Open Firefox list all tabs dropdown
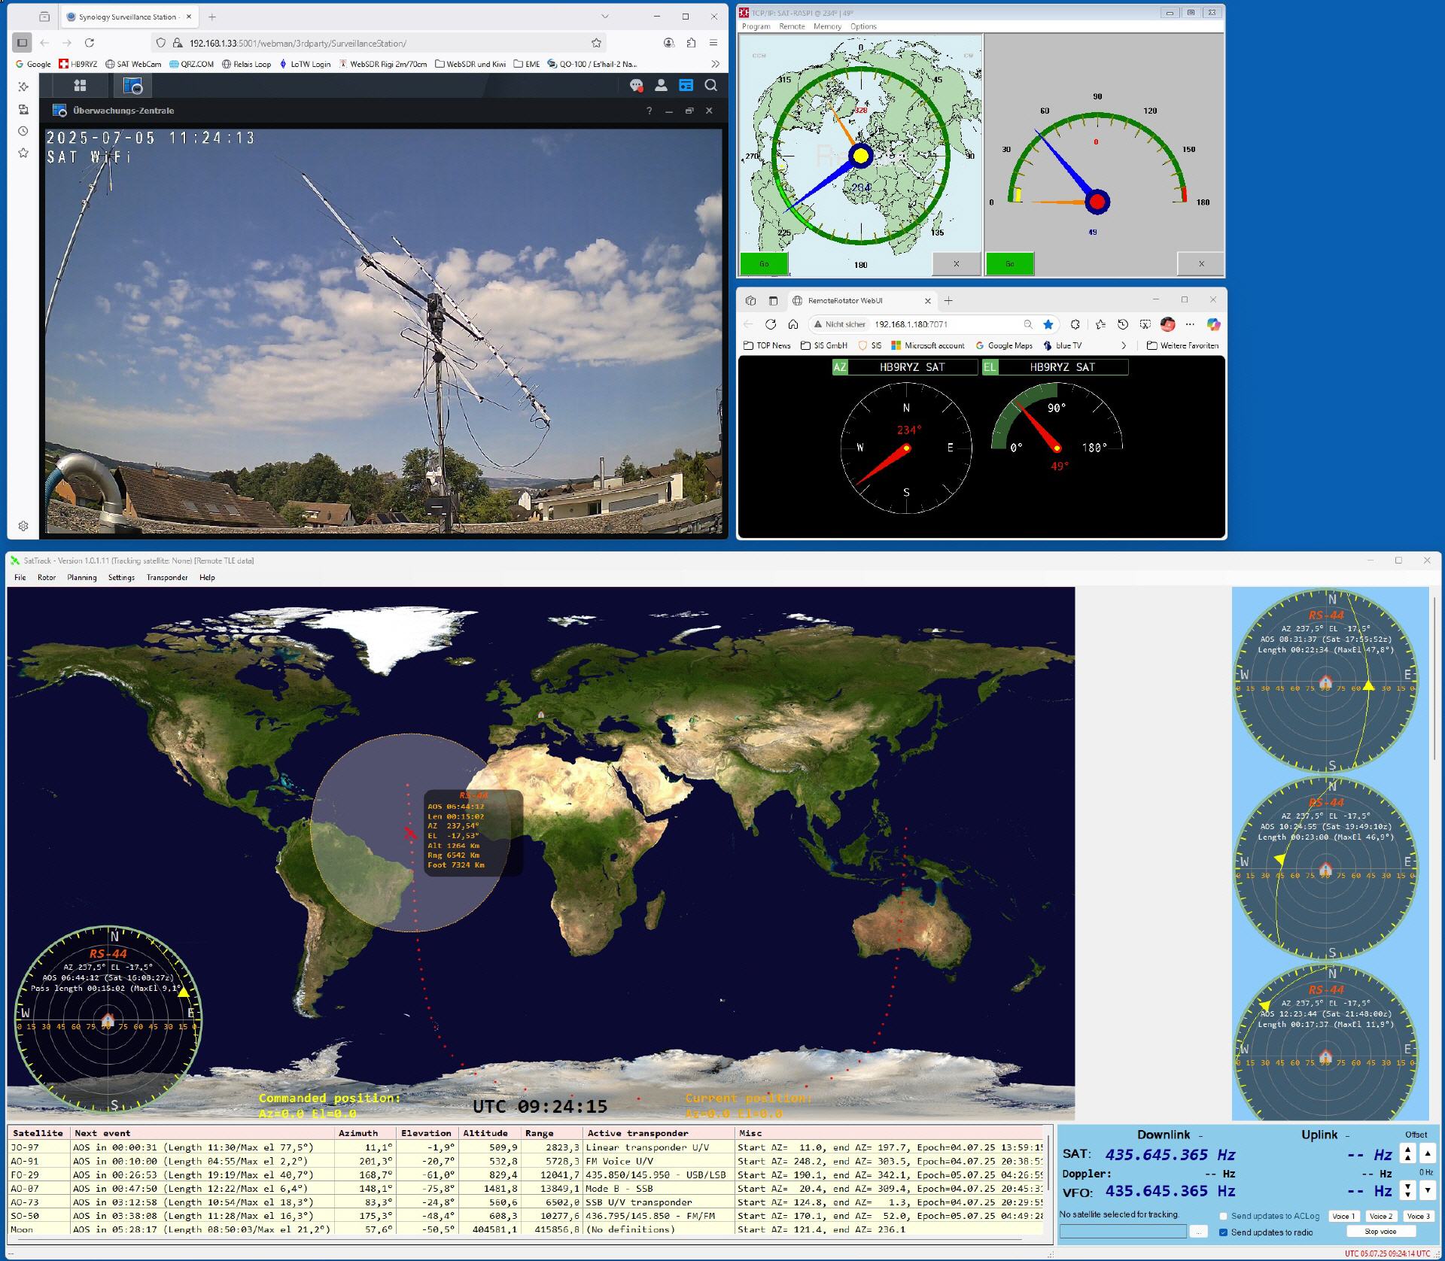Screen dimensions: 1445x1261 point(604,17)
